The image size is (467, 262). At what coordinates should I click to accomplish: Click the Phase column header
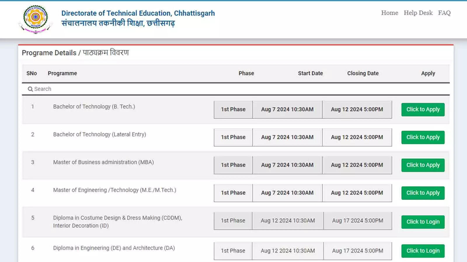click(x=246, y=73)
